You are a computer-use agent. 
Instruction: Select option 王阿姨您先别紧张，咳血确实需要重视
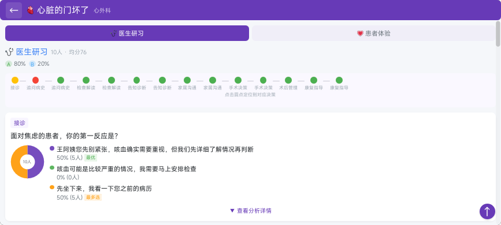(x=155, y=149)
